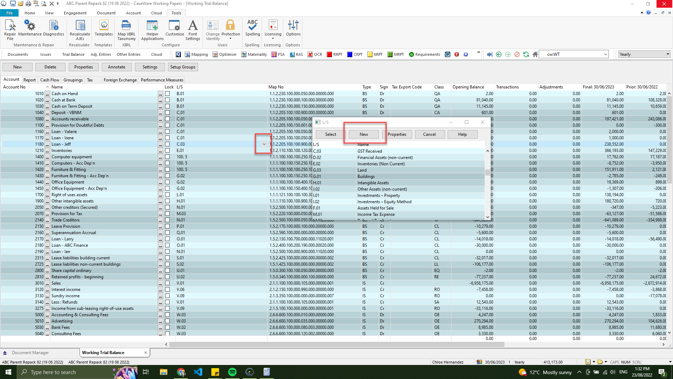The width and height of the screenshot is (673, 379).
Task: Open the cw:WT address dropdown
Action: 605,54
